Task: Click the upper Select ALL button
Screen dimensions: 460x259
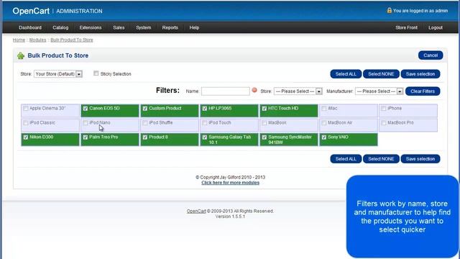Action: [x=346, y=74]
